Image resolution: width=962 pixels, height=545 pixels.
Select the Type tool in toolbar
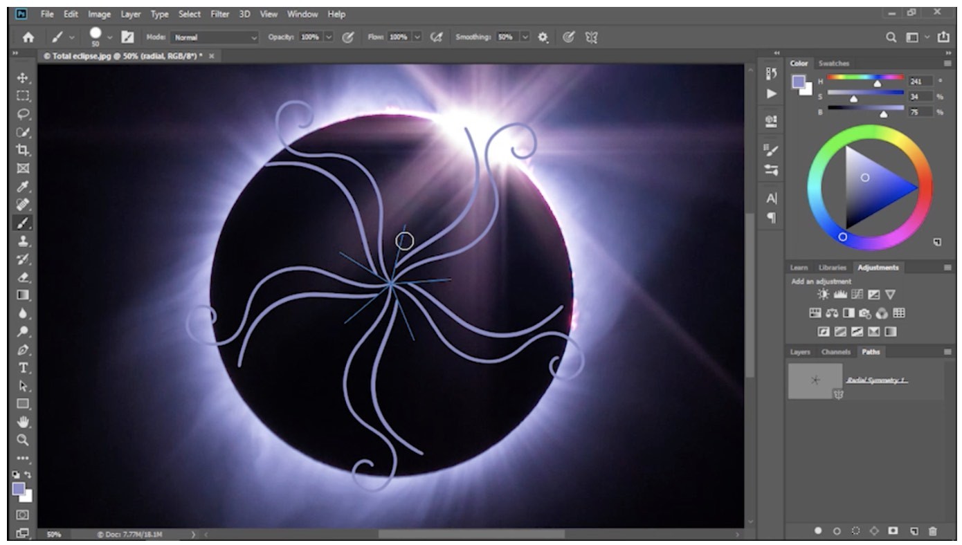click(24, 367)
